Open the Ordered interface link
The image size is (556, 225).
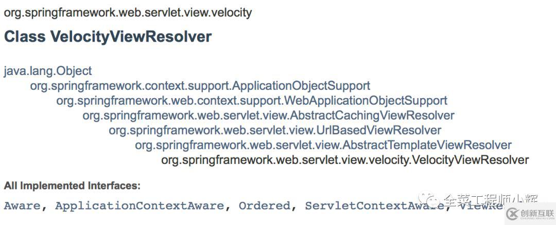(x=265, y=206)
